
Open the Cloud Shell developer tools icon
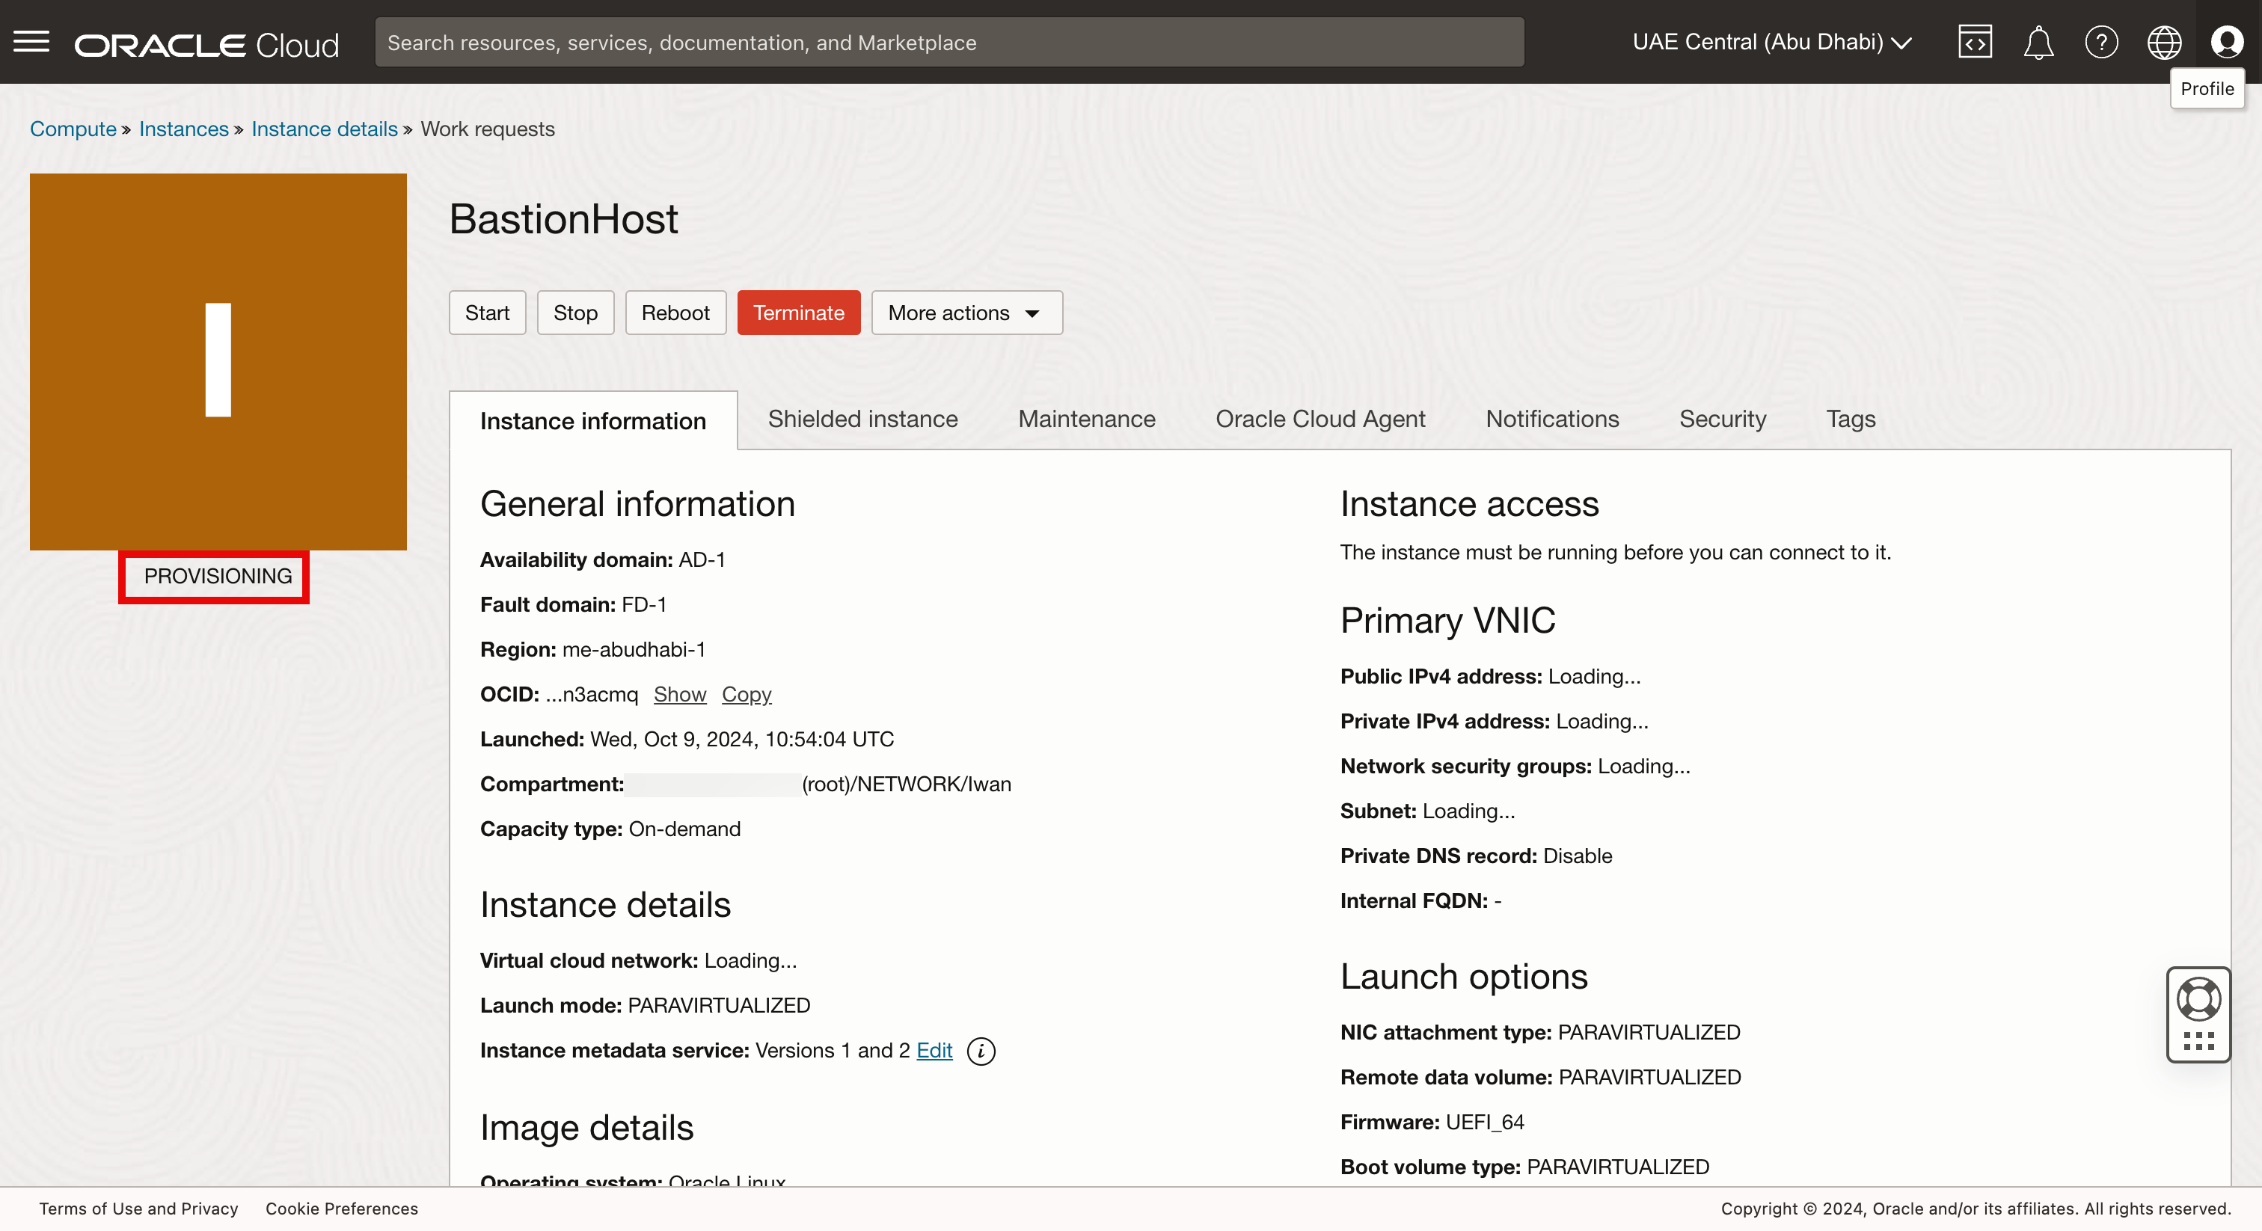pos(1975,41)
